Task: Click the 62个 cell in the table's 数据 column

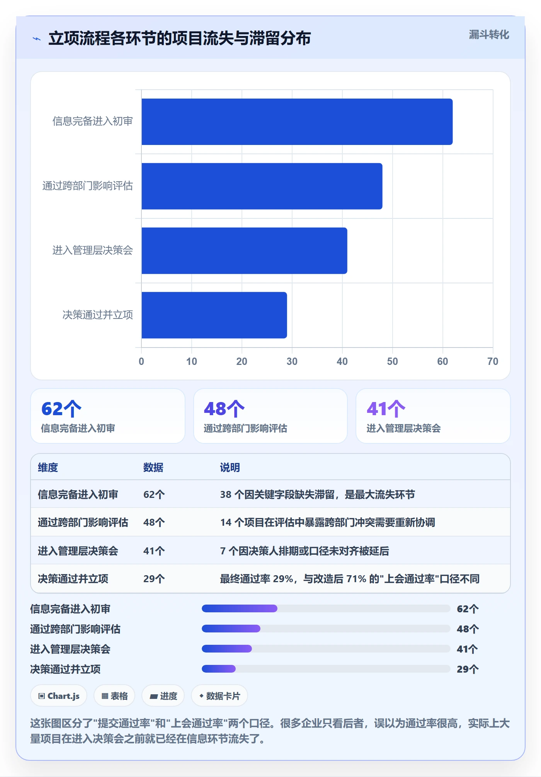Action: 154,494
